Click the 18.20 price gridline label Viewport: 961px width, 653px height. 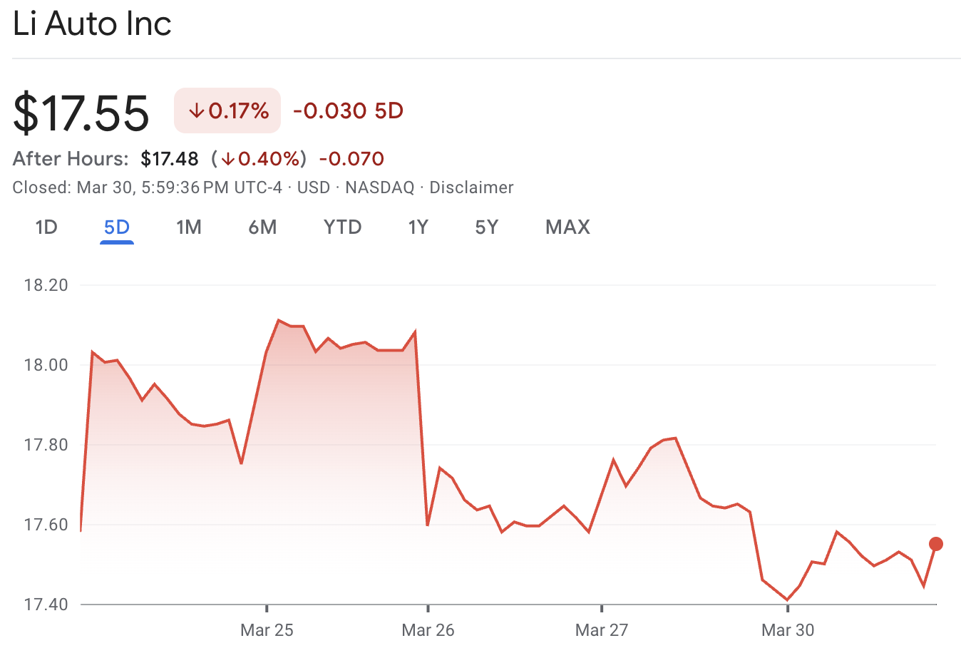pyautogui.click(x=45, y=284)
